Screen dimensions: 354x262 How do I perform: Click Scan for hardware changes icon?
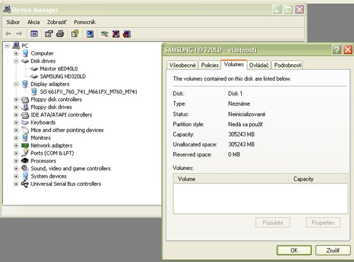90,34
